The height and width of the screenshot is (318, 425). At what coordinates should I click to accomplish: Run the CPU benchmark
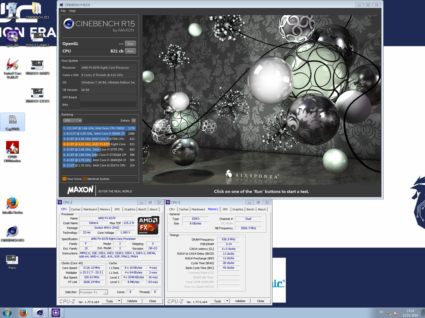(x=130, y=51)
